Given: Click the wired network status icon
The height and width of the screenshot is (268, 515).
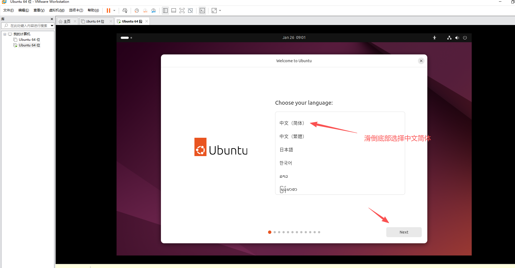Looking at the screenshot, I should pyautogui.click(x=449, y=37).
